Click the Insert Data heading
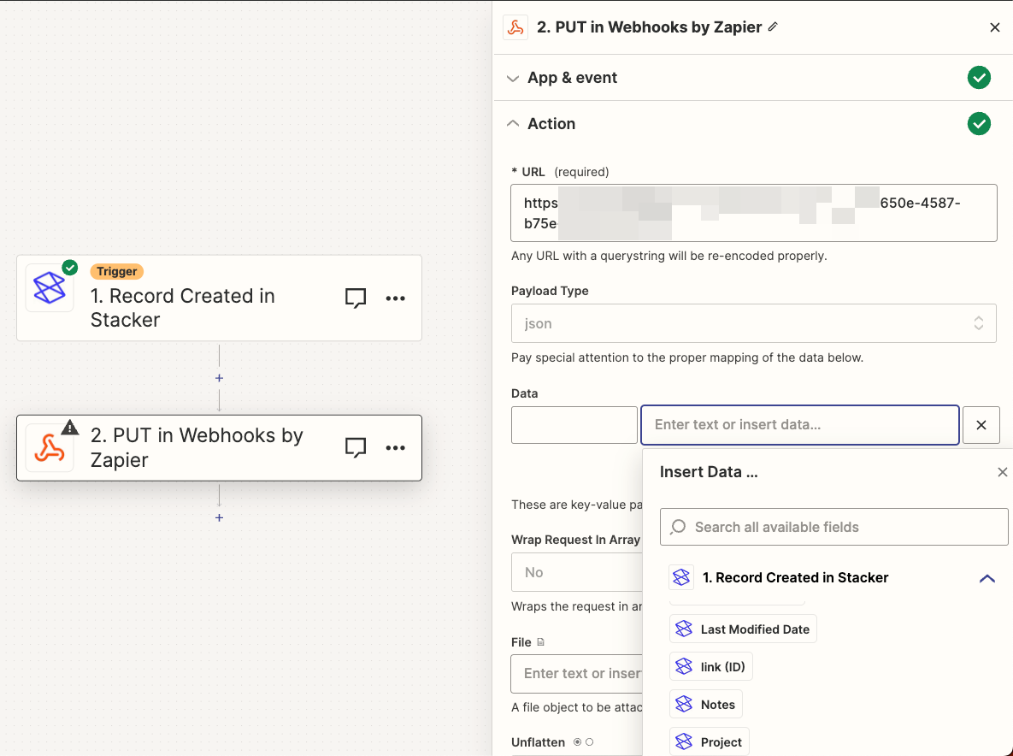The image size is (1013, 756). 708,472
